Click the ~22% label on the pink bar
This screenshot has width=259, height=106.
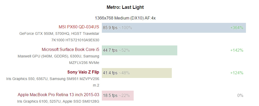click(x=124, y=96)
